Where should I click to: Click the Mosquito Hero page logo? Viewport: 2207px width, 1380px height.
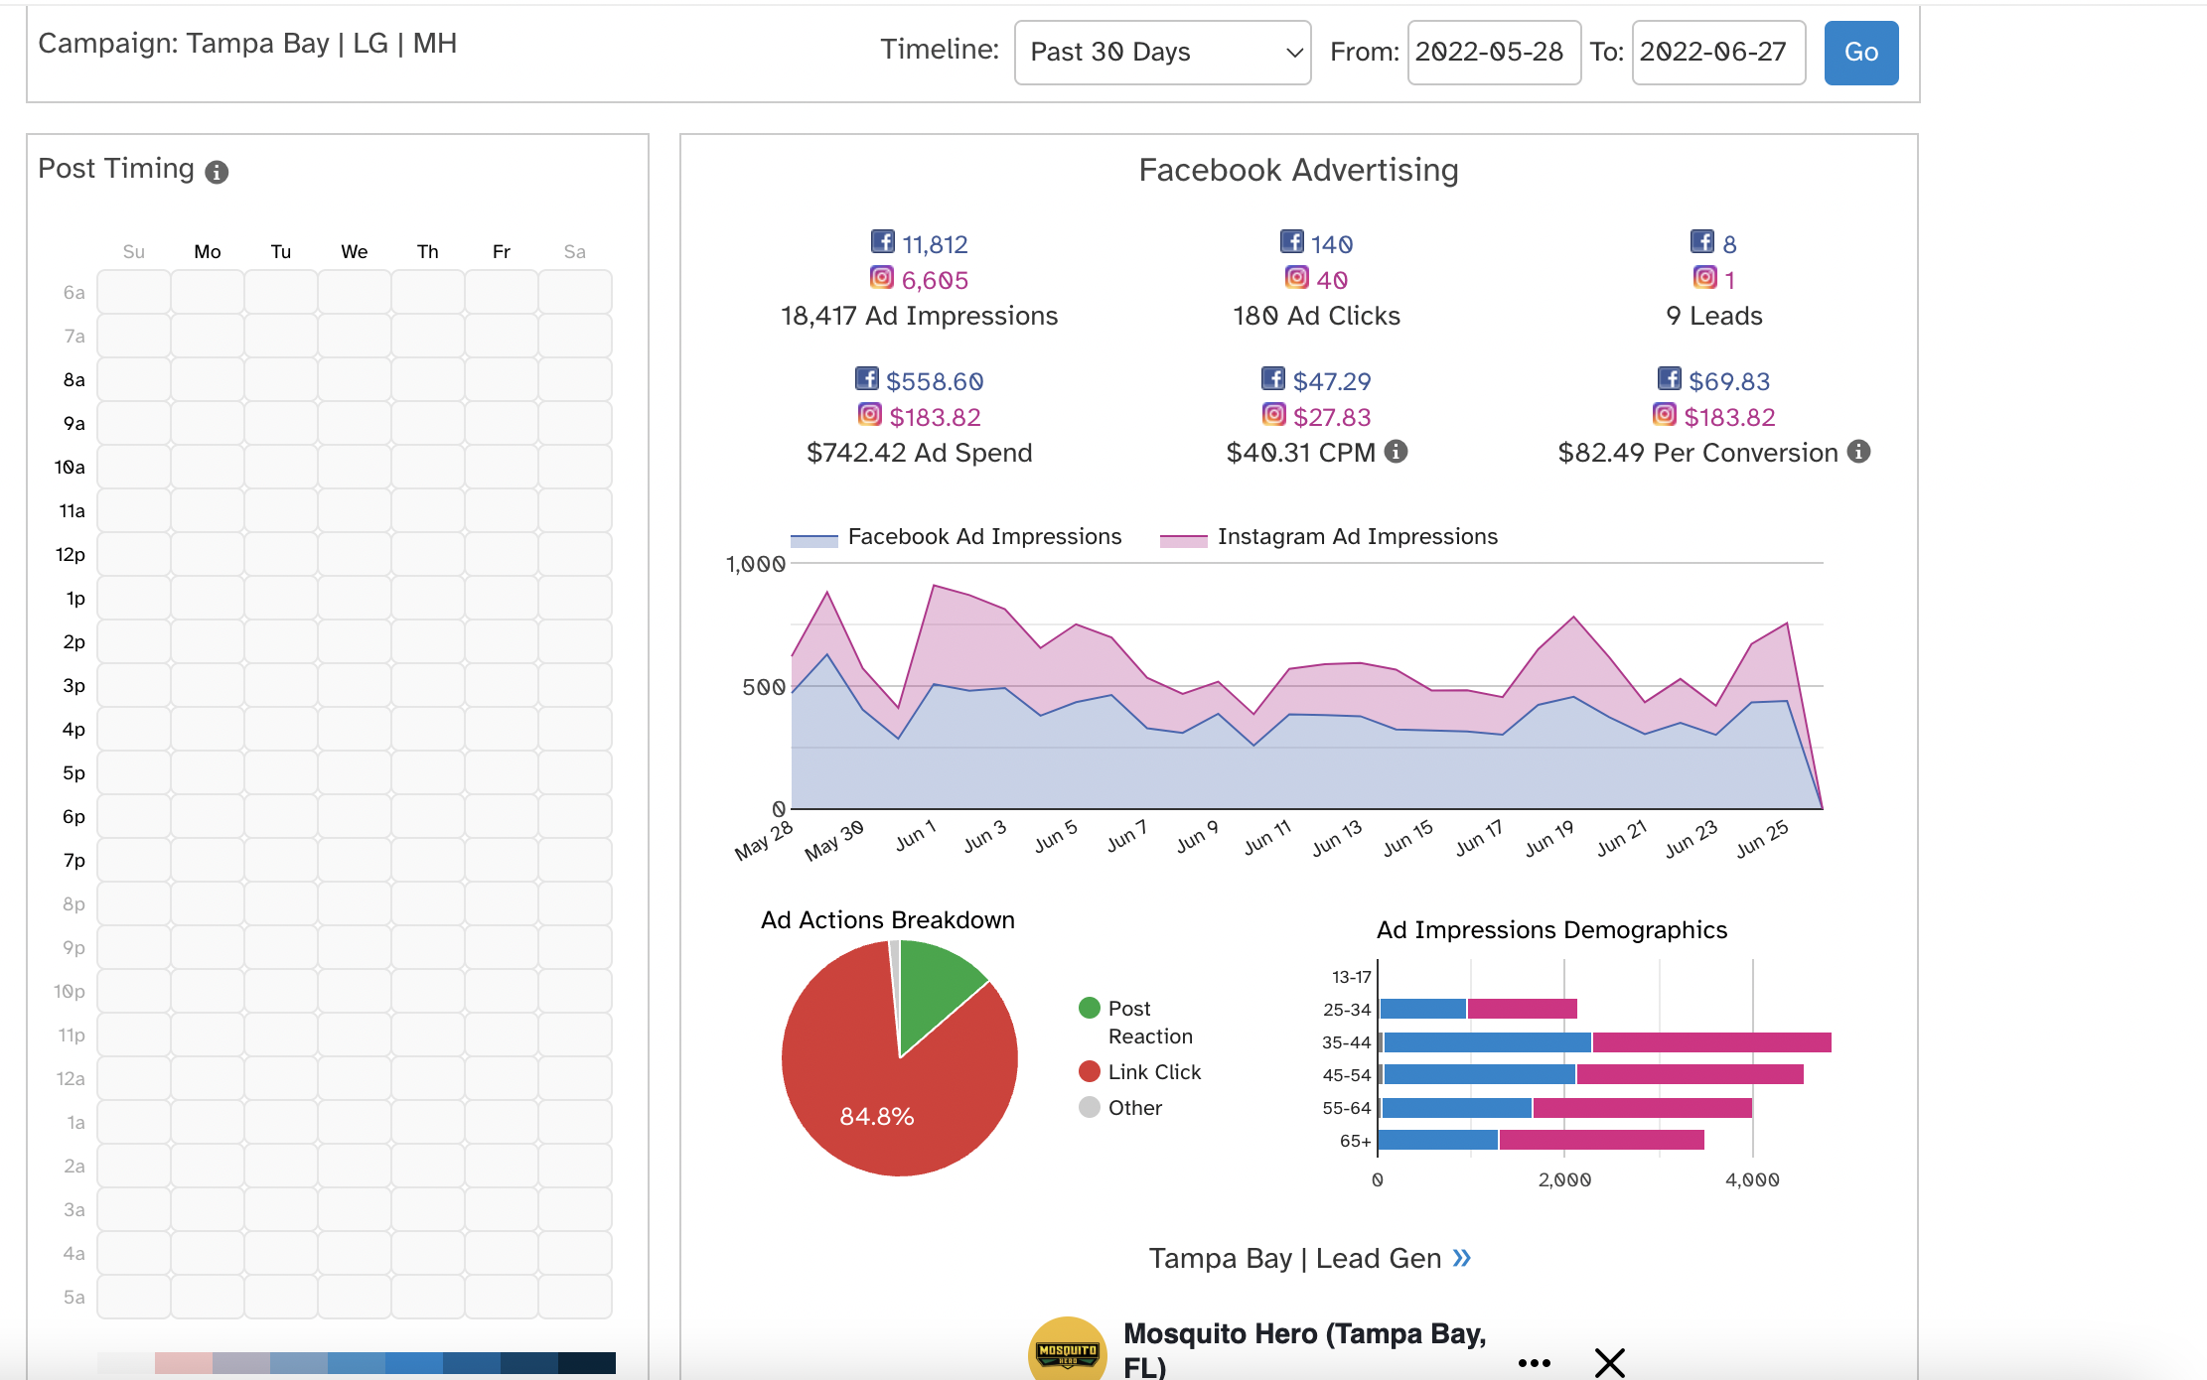tap(1068, 1350)
